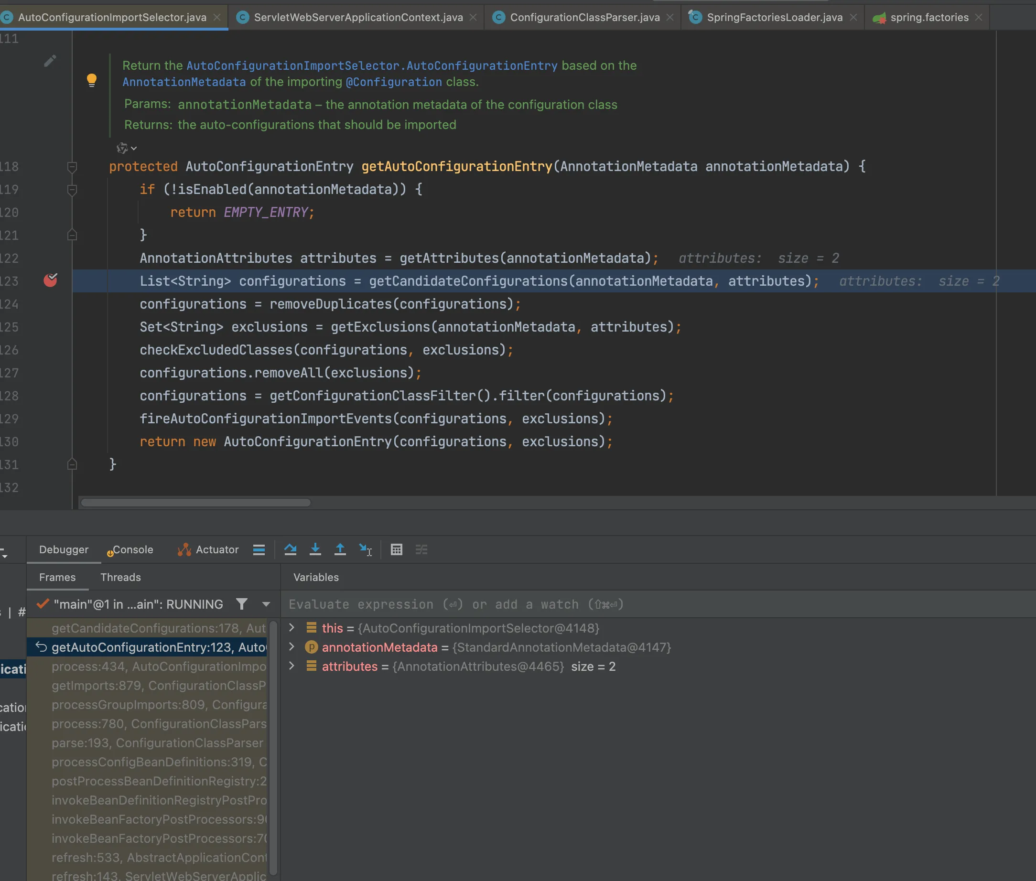Select invokeBeanDefinitionRegistryPostProcessors frame
This screenshot has height=881, width=1036.
148,800
